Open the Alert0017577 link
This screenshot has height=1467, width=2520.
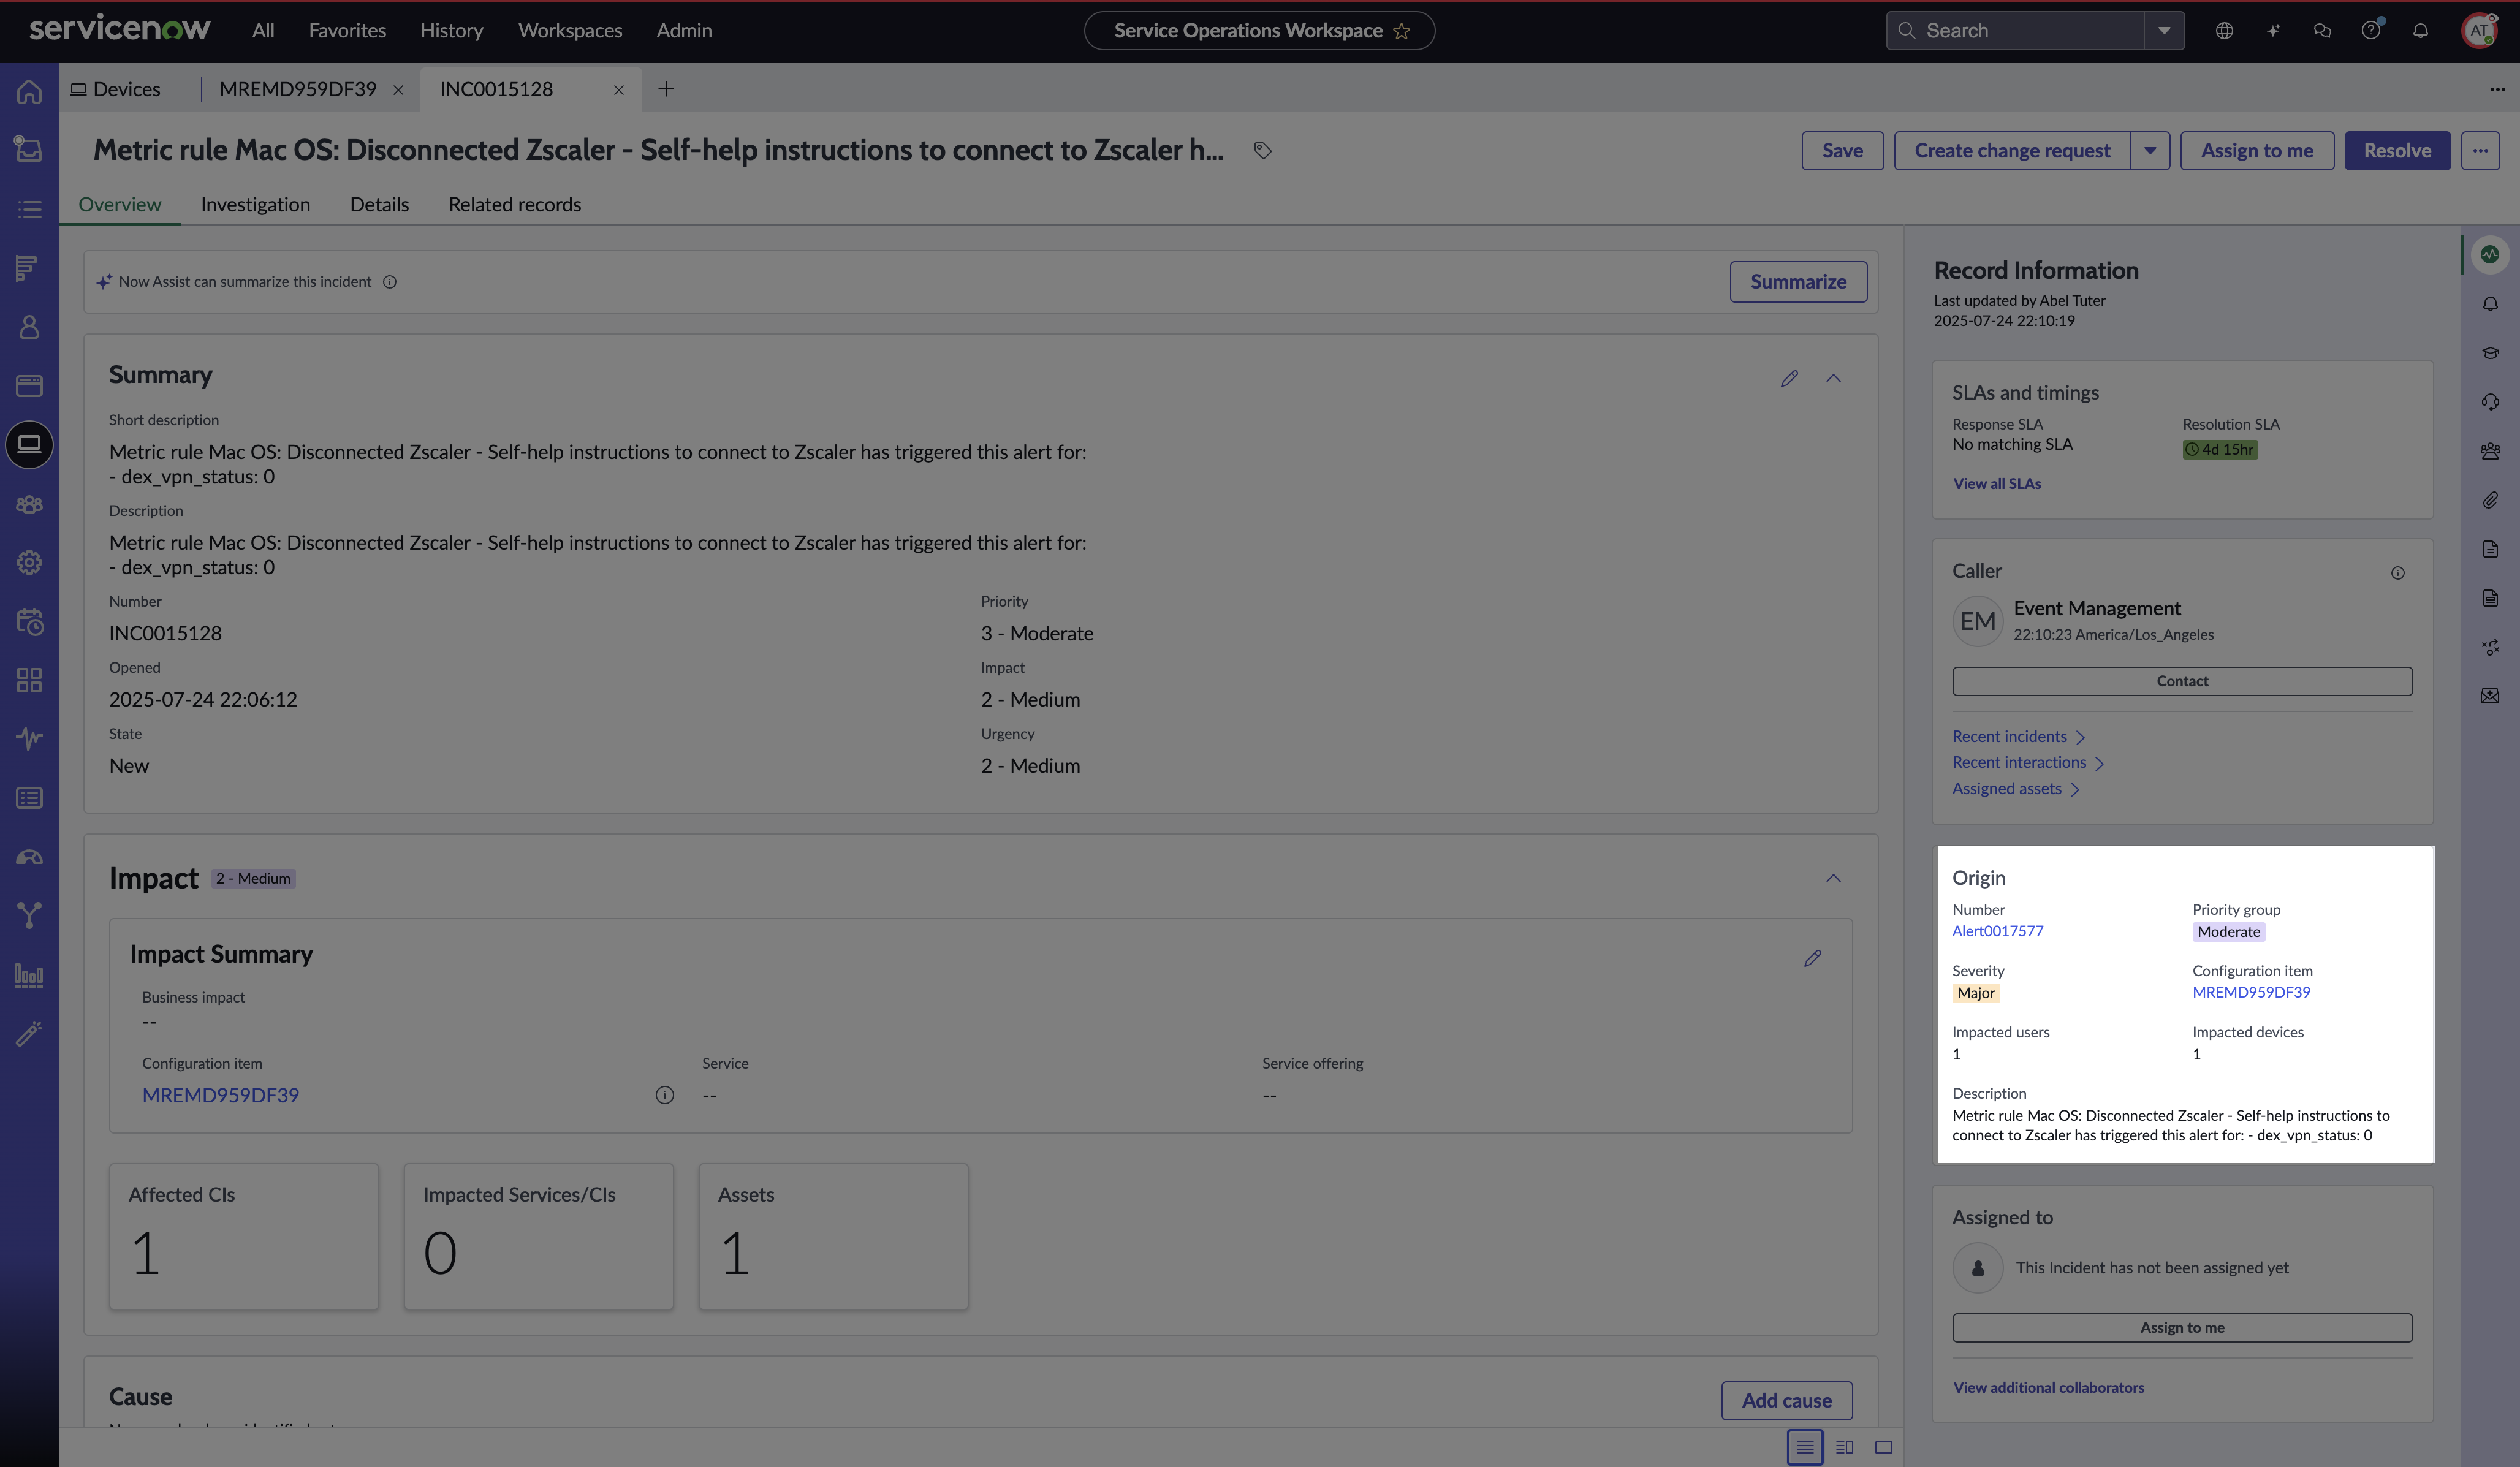point(1997,931)
